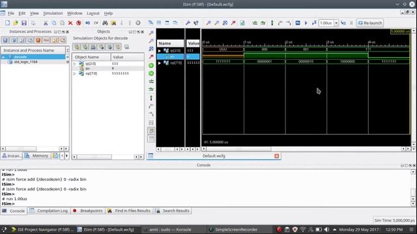Viewport: 417px width, 234px height.
Task: Open Find with the binoculars icon
Action: tap(105, 23)
